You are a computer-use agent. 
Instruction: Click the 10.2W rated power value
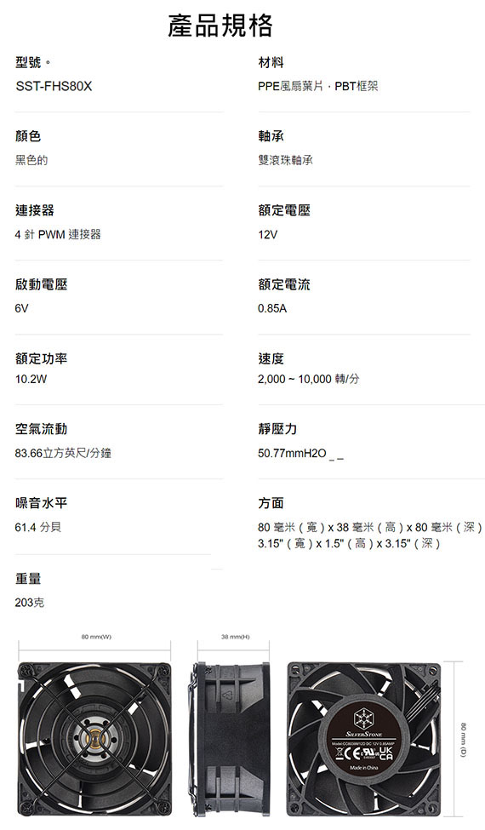click(31, 379)
